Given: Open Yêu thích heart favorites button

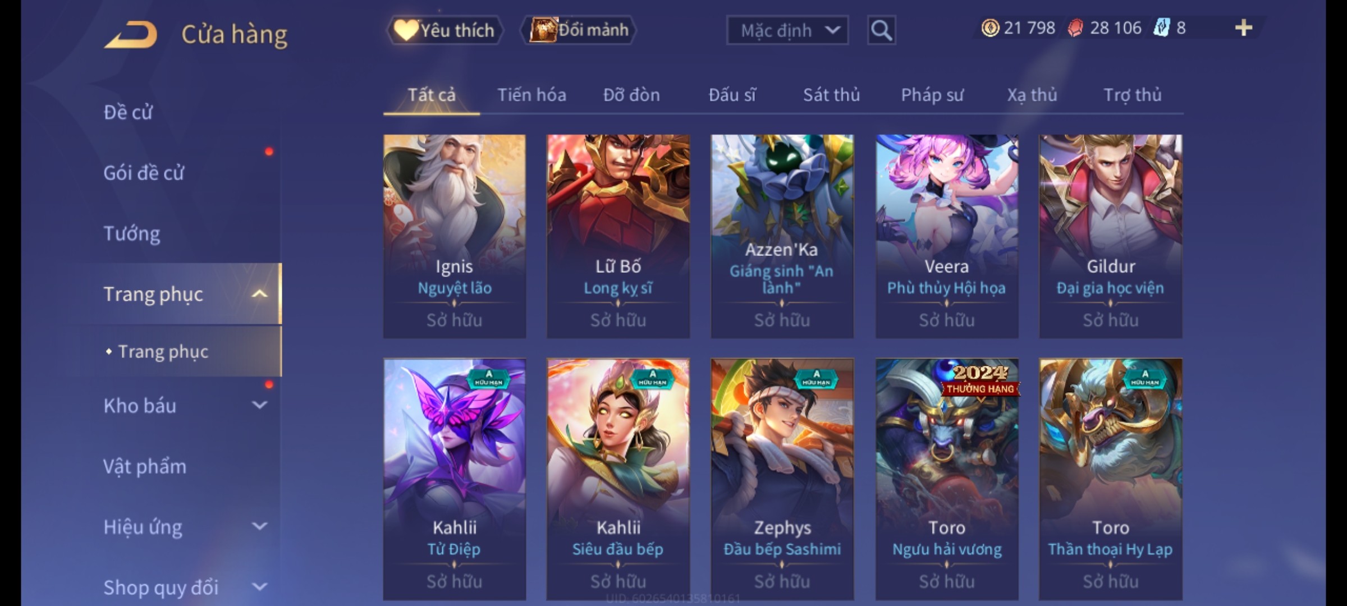Looking at the screenshot, I should coord(445,30).
